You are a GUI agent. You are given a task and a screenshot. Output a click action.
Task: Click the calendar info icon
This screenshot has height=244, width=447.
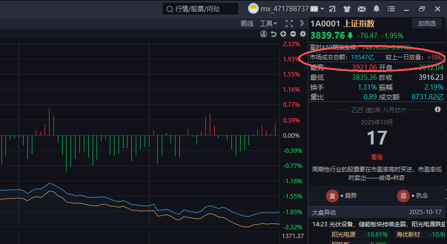coord(438,110)
